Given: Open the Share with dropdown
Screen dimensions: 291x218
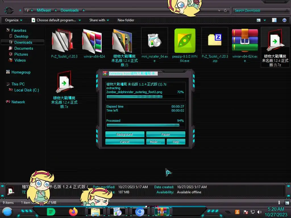Looking at the screenshot, I should click(99, 20).
